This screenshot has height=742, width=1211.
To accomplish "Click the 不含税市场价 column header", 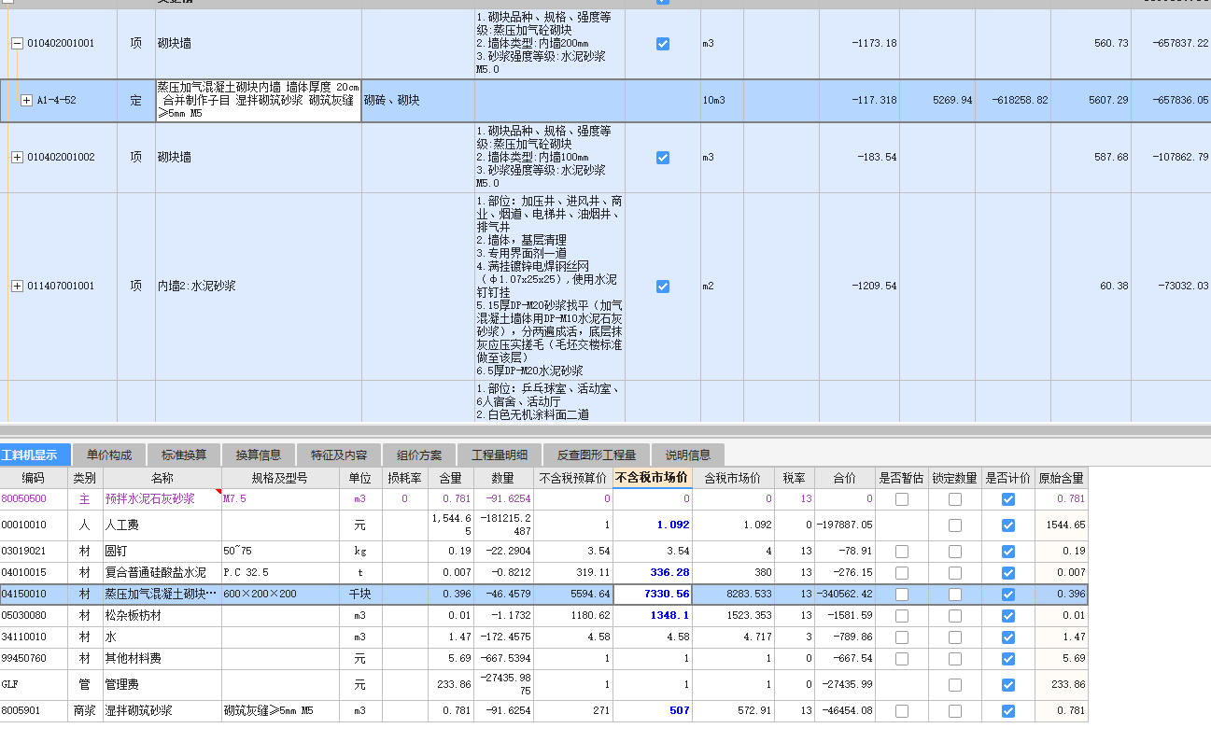I will [653, 478].
